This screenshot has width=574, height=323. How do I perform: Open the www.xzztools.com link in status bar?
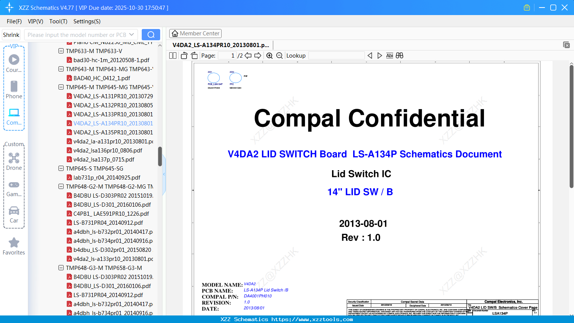312,319
